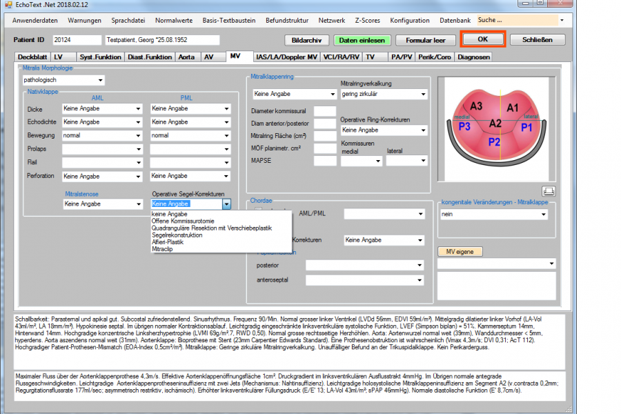The width and height of the screenshot is (621, 414).
Task: Open the Kommissuren lateral dropdown
Action: (406, 161)
